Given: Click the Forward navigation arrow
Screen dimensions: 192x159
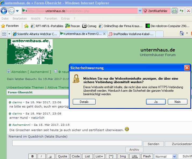Looking at the screenshot, I should [12, 11].
